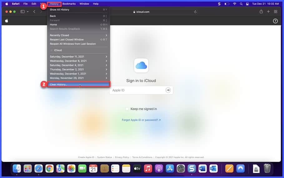
Task: Open sidebar dropdown chevron in toolbar
Action: point(28,12)
